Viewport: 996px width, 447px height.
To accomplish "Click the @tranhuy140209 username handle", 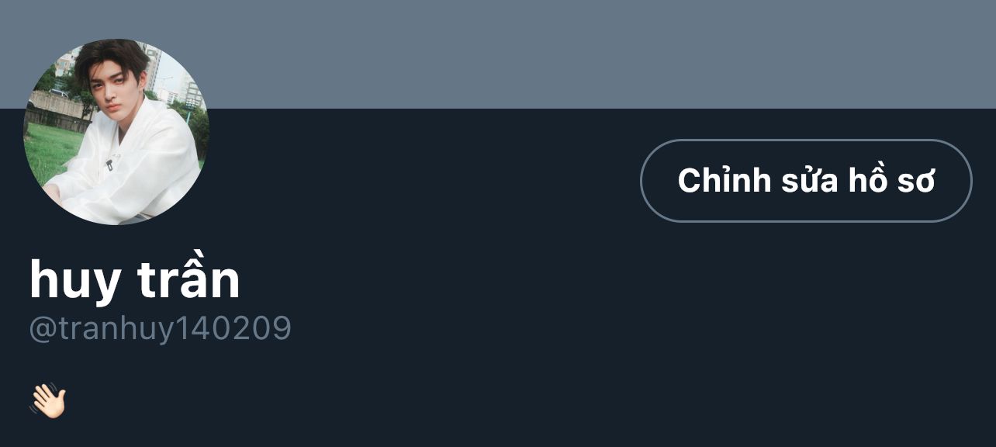I will tap(160, 328).
